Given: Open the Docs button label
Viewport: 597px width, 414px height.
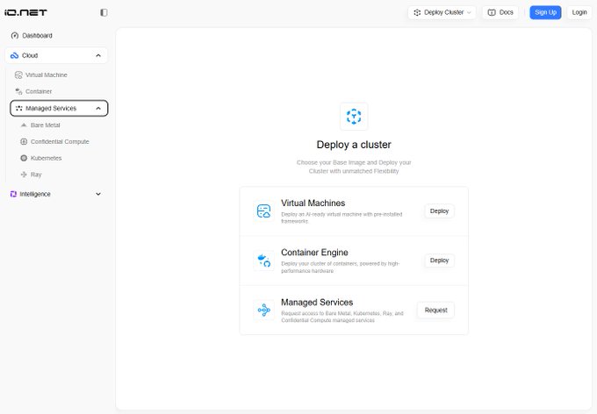Looking at the screenshot, I should (x=506, y=12).
